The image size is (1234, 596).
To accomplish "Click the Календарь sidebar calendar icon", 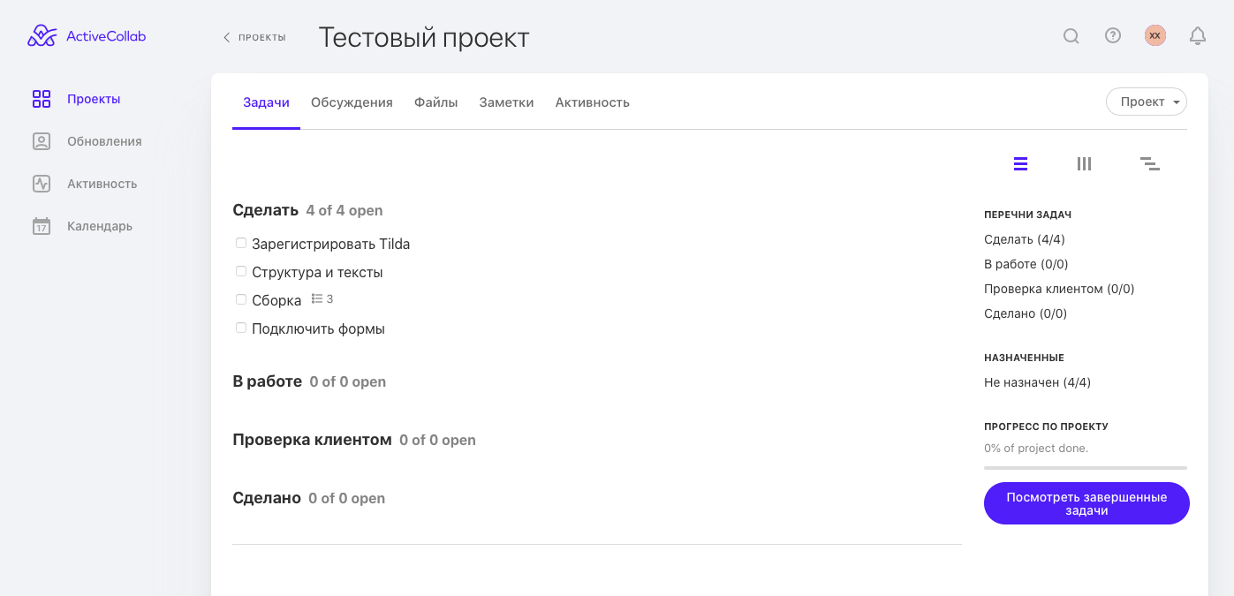I will click(x=42, y=226).
